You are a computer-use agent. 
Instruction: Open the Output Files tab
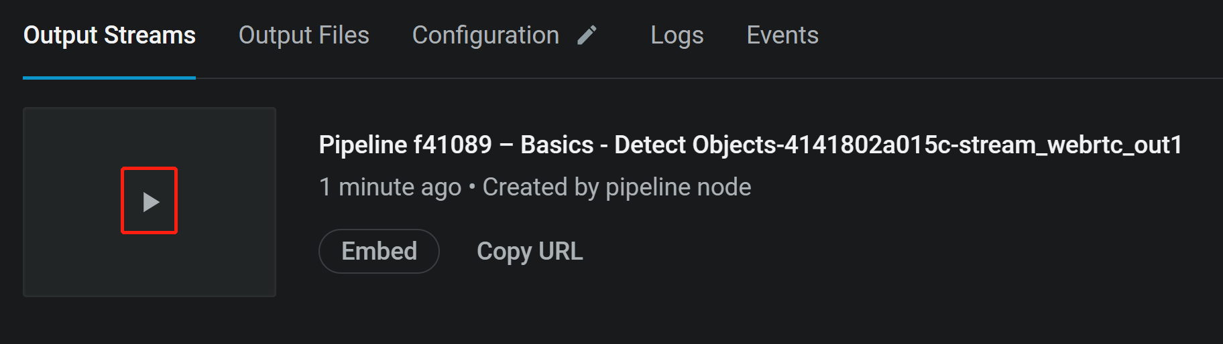(304, 35)
